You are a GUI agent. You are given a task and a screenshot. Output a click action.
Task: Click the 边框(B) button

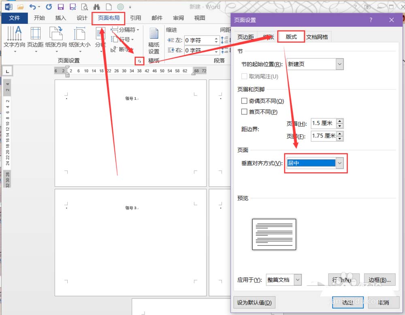[379, 279]
